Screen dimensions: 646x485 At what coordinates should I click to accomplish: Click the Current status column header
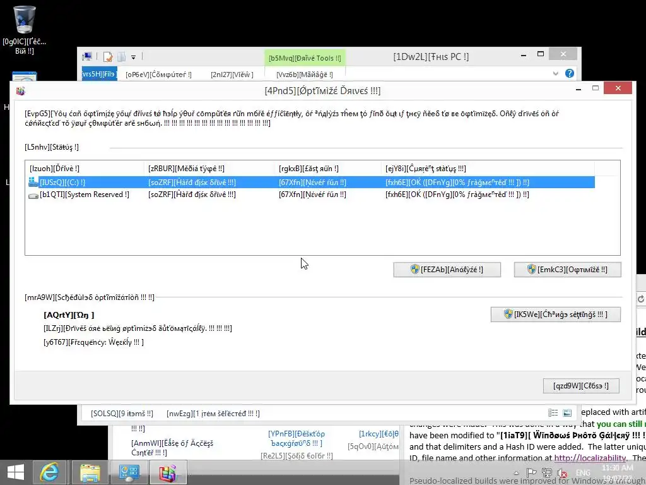point(487,168)
